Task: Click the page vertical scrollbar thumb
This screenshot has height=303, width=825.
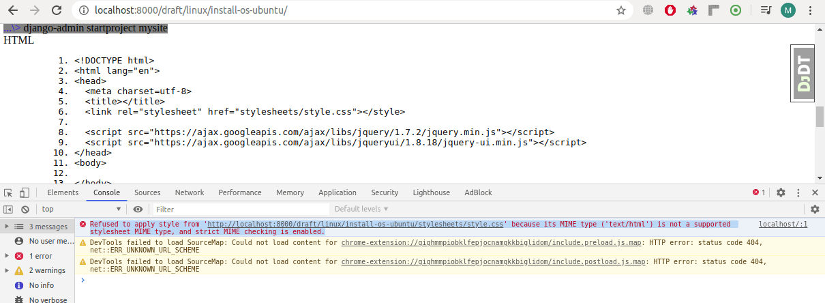Action: [820, 117]
